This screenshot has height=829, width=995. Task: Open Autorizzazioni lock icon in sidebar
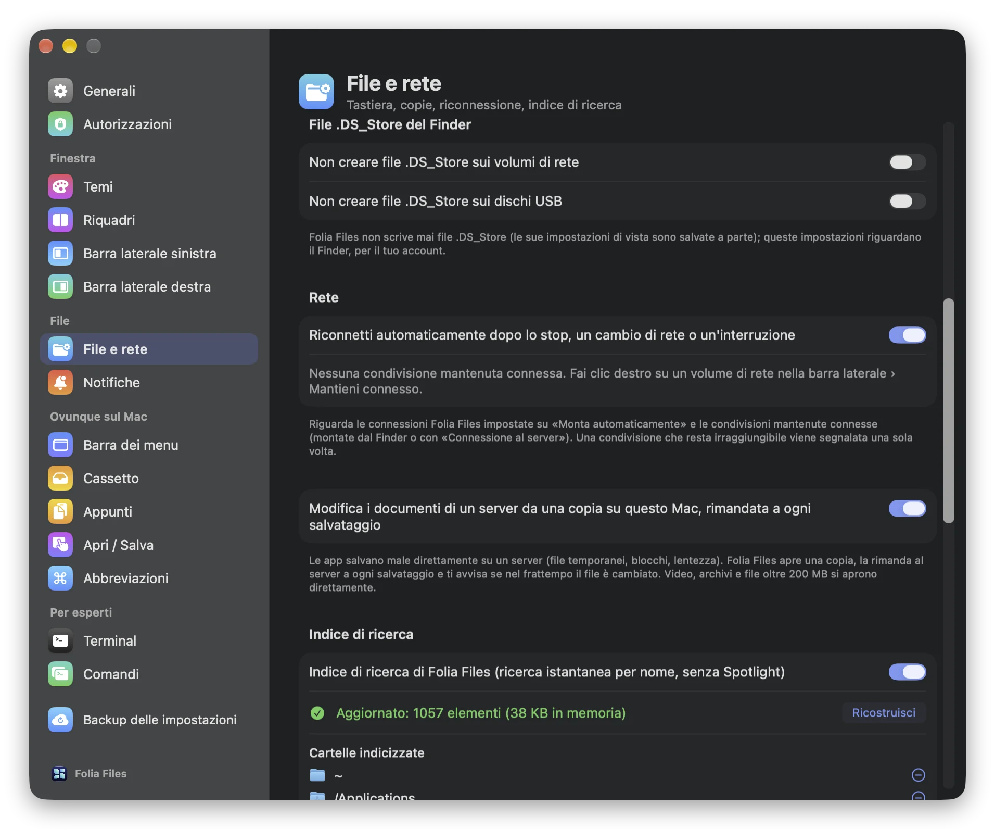click(60, 124)
